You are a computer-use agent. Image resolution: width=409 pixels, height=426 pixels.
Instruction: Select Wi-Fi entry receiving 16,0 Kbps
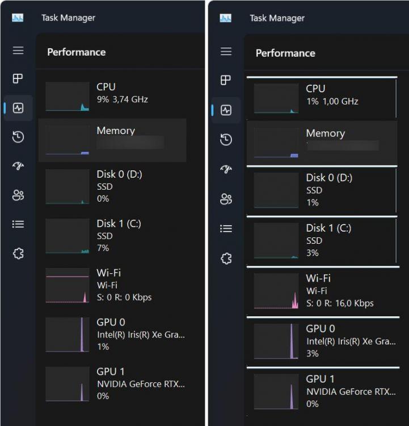point(322,290)
